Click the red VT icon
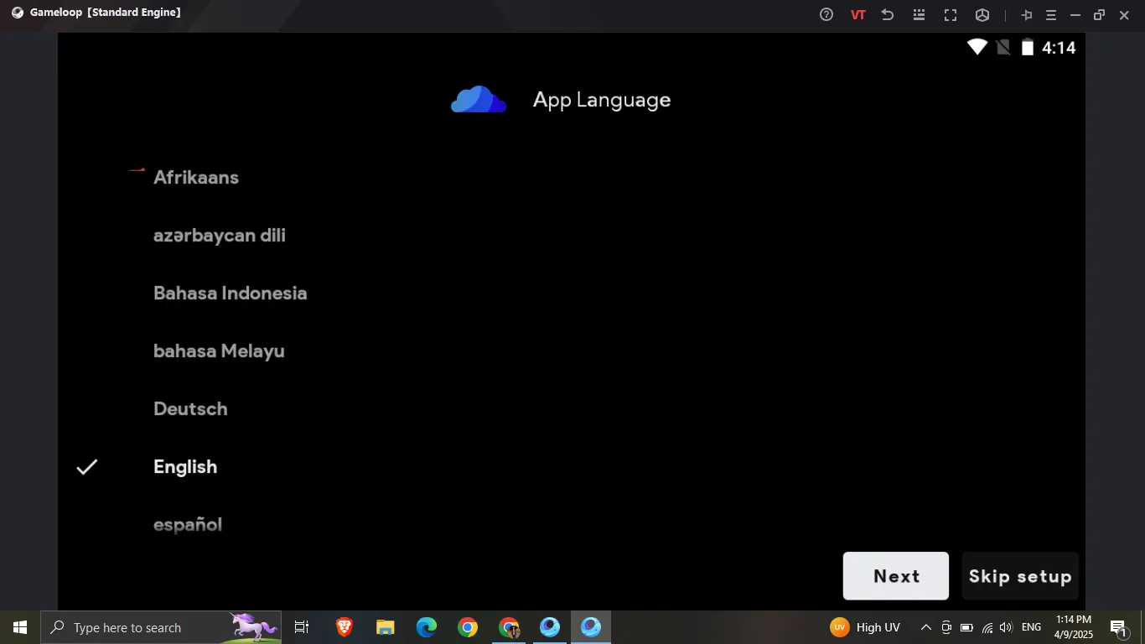 [x=857, y=14]
